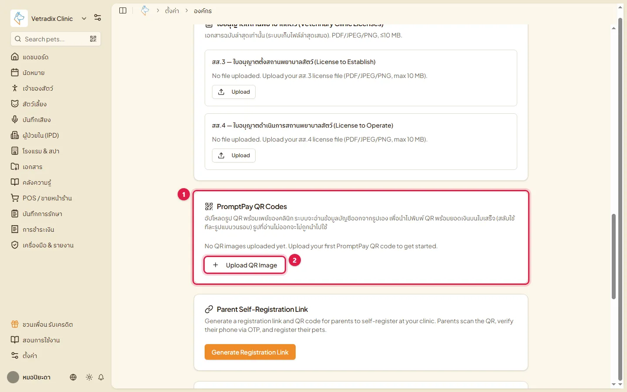Upload the สส.3 License to Establish file
Image resolution: width=627 pixels, height=392 pixels.
234,92
